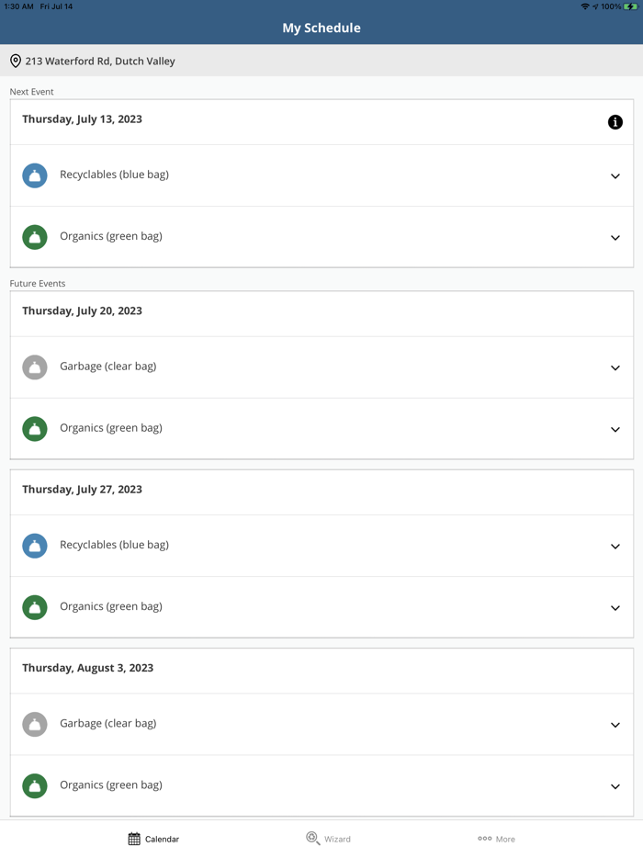
Task: Tap the green Organics icon under July 20
Action: pos(35,429)
